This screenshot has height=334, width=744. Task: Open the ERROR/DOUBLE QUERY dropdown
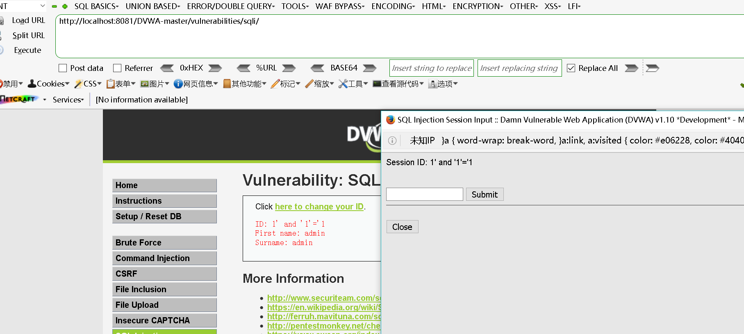click(231, 6)
